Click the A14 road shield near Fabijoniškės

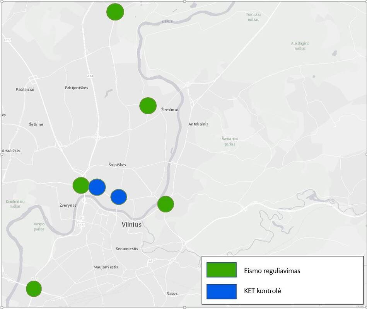coord(90,76)
